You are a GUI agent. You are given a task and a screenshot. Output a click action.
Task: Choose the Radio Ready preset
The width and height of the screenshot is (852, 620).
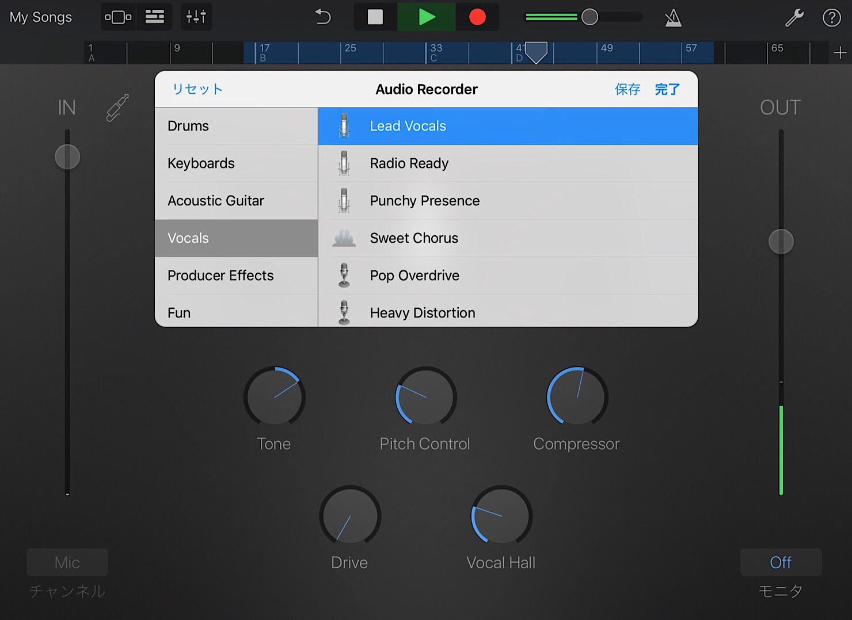tap(508, 163)
